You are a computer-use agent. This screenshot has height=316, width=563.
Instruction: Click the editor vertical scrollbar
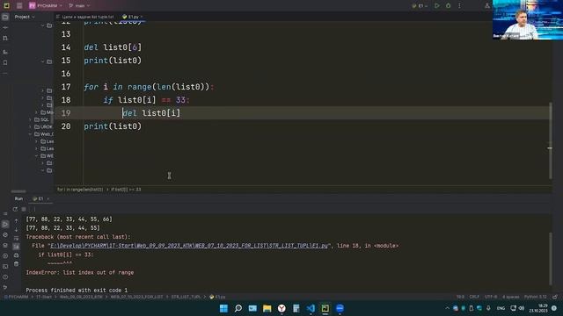pos(550,140)
